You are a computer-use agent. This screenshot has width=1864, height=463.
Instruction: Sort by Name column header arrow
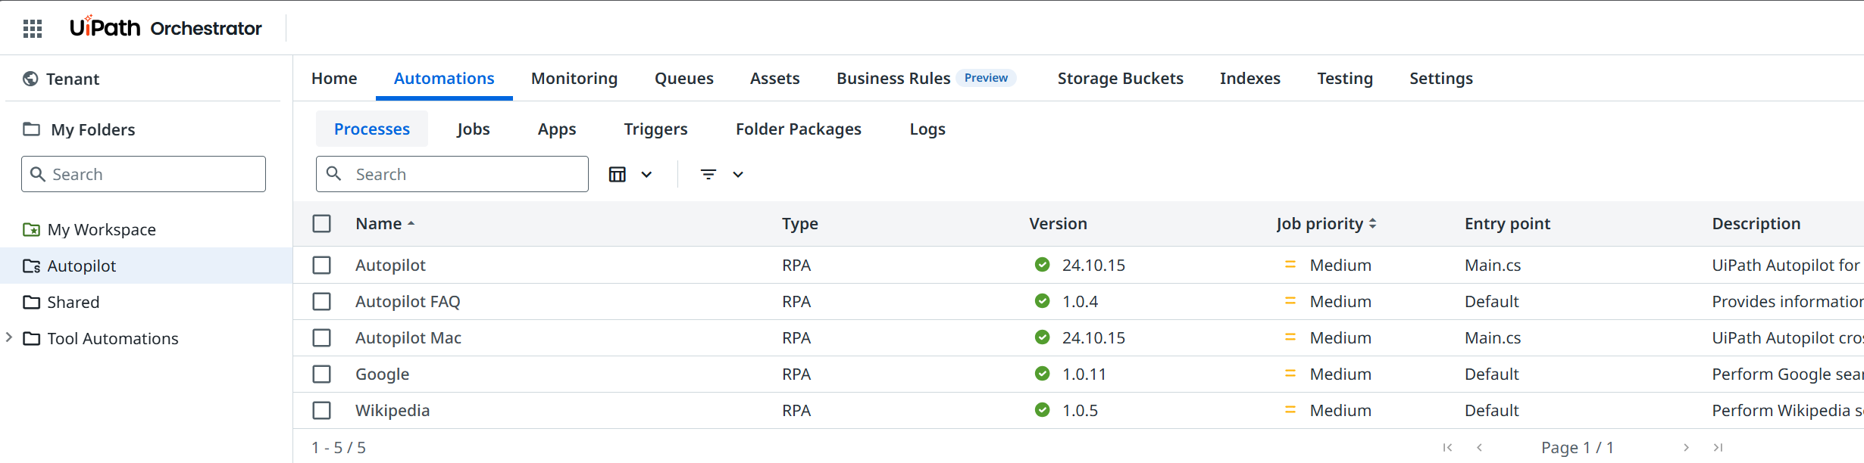411,224
